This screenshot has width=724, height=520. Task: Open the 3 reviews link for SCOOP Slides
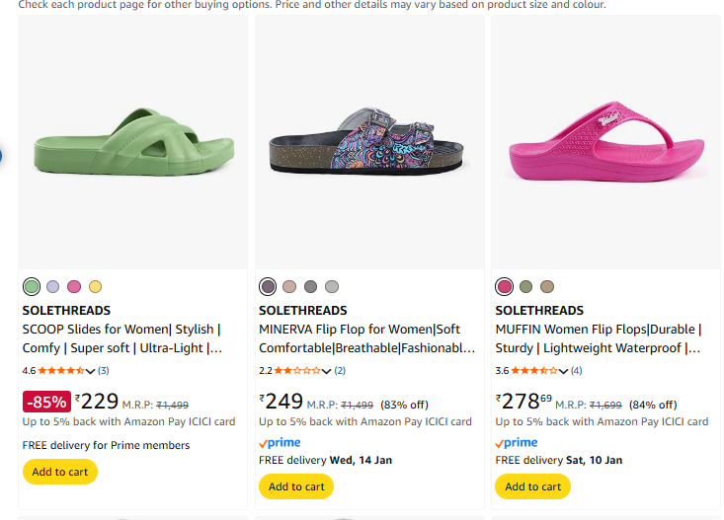(x=104, y=371)
